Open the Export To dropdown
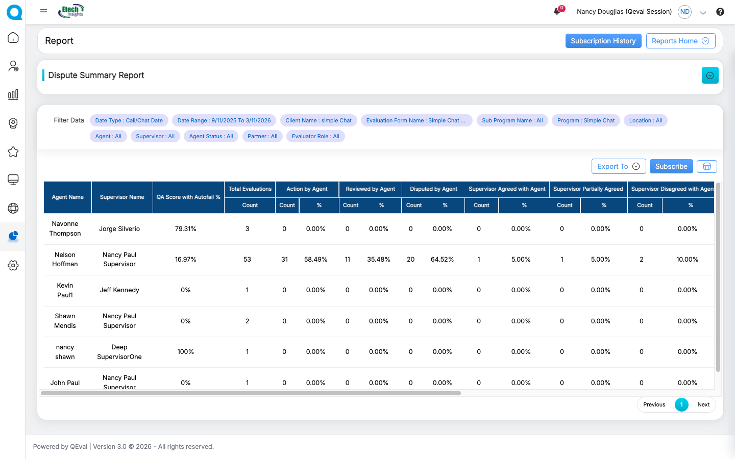735x459 pixels. 618,166
